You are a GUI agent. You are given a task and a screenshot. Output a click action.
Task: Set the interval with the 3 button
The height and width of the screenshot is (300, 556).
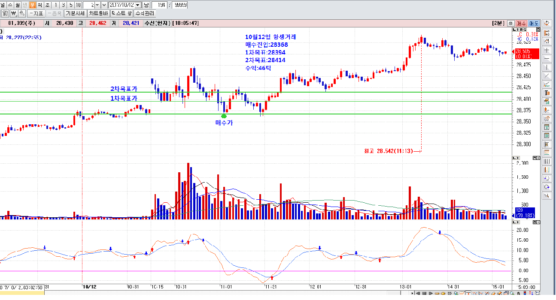click(64, 5)
